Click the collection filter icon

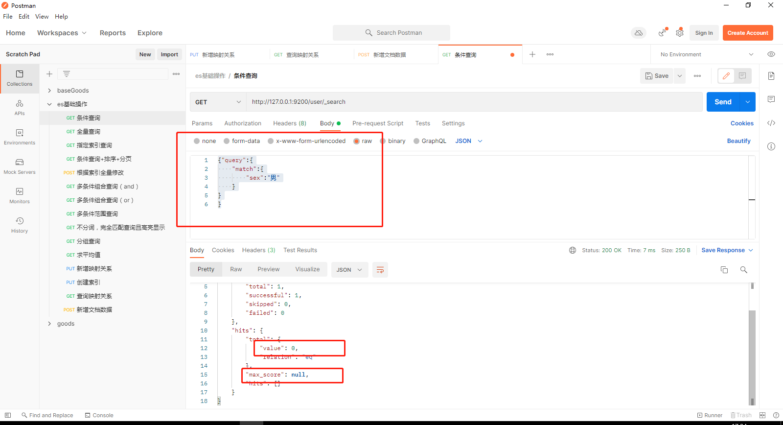67,74
